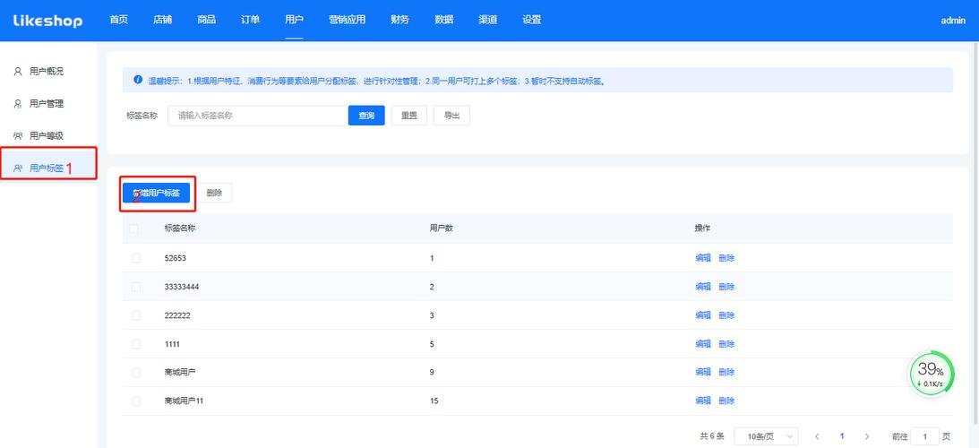Open the admin account menu
This screenshot has width=979, height=448.
click(x=953, y=21)
